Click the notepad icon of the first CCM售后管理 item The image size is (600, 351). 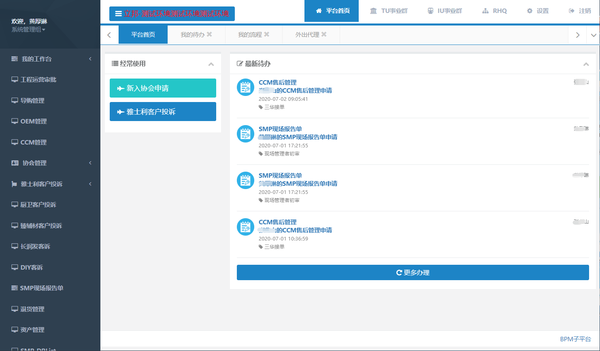point(245,87)
